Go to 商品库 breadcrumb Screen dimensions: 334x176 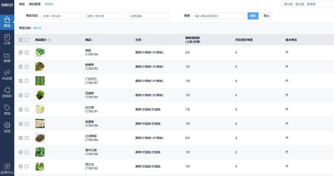coord(49,4)
